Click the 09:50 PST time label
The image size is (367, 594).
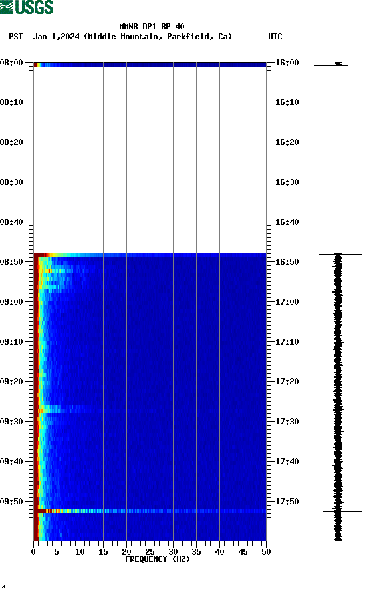coord(11,501)
